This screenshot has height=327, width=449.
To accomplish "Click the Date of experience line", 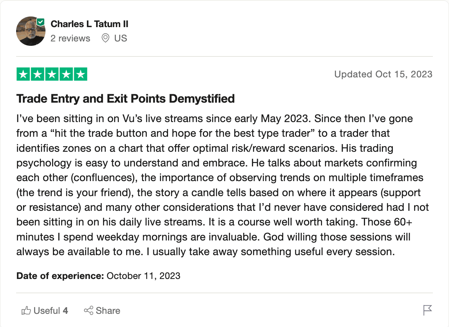I will [x=98, y=276].
